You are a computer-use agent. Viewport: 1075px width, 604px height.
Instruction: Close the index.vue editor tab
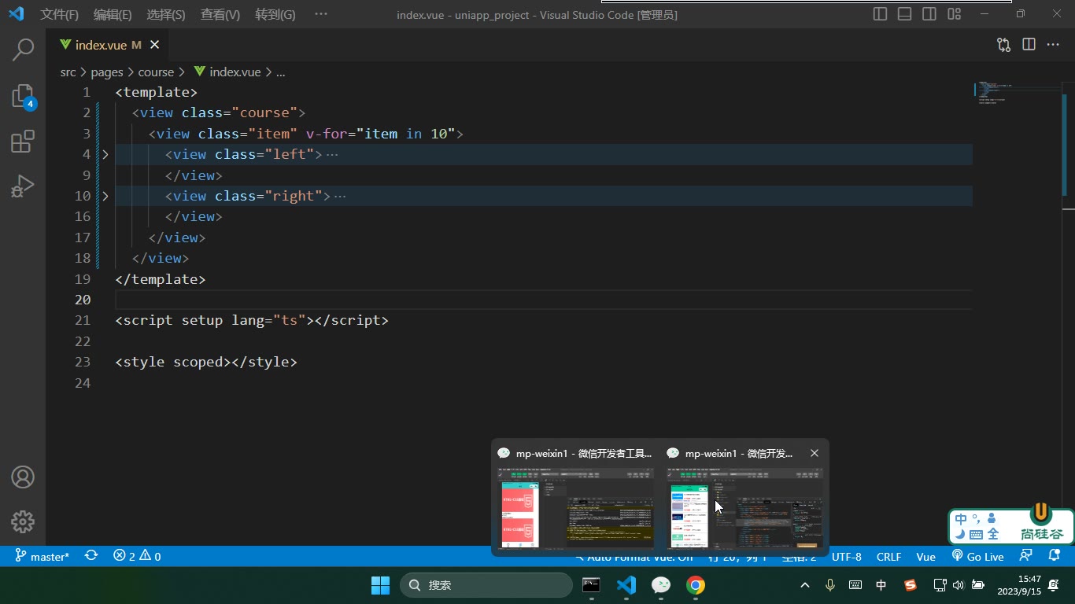pos(154,45)
